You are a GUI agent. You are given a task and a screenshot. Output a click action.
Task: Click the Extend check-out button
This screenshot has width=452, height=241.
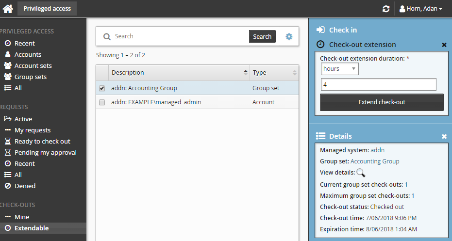pyautogui.click(x=382, y=102)
